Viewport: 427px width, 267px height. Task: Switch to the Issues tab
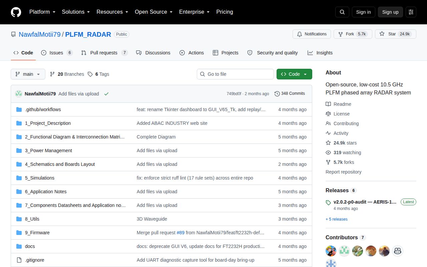tap(57, 53)
